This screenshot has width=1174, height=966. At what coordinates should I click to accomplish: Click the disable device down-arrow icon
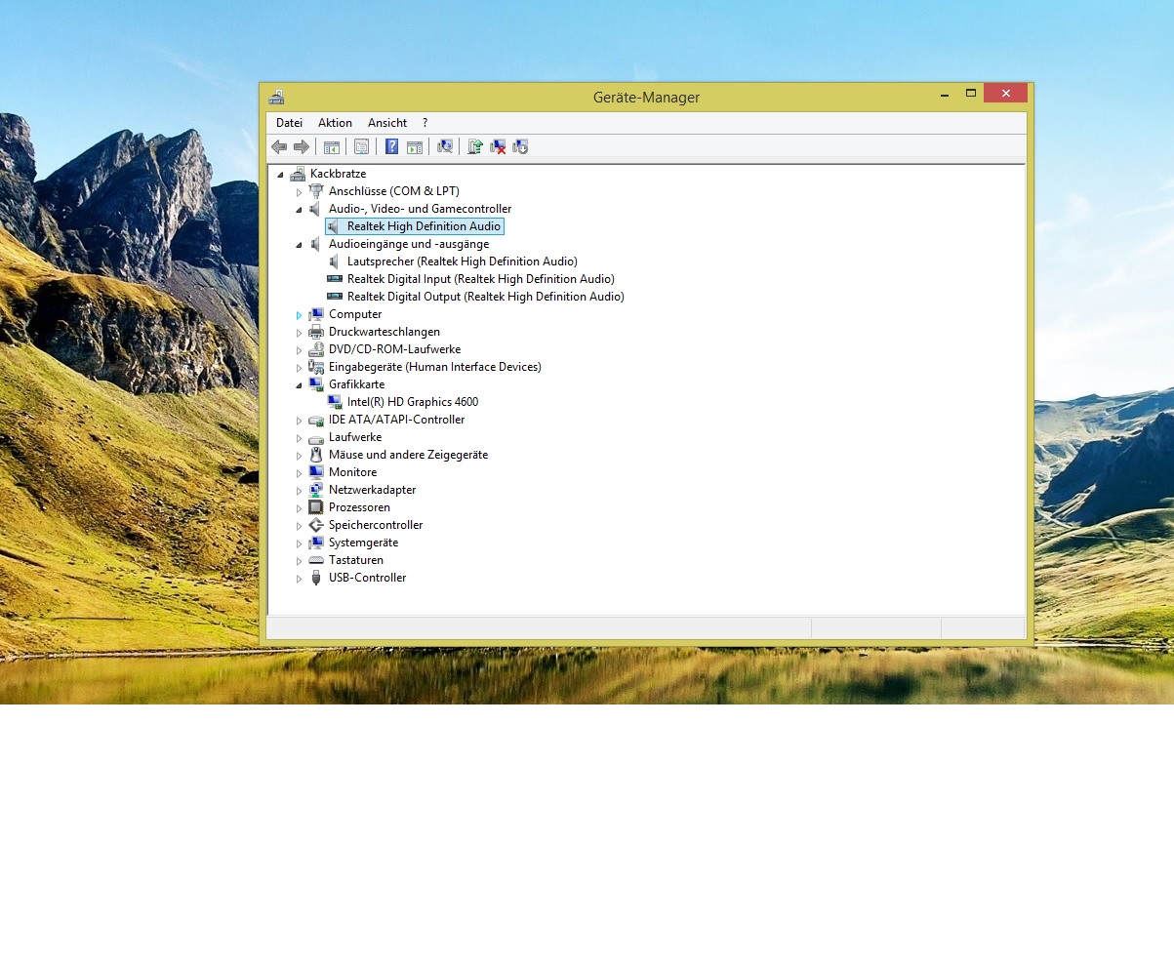click(x=520, y=146)
